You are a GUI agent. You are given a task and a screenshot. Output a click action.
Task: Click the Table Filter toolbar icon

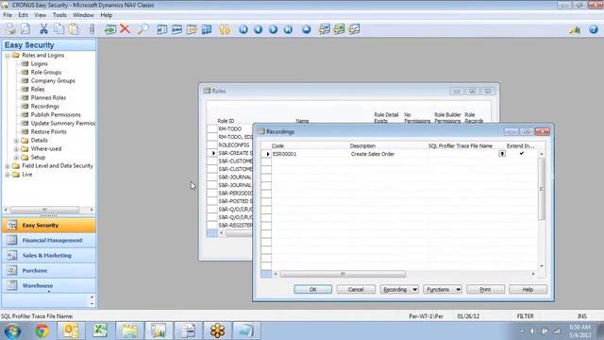(x=176, y=29)
